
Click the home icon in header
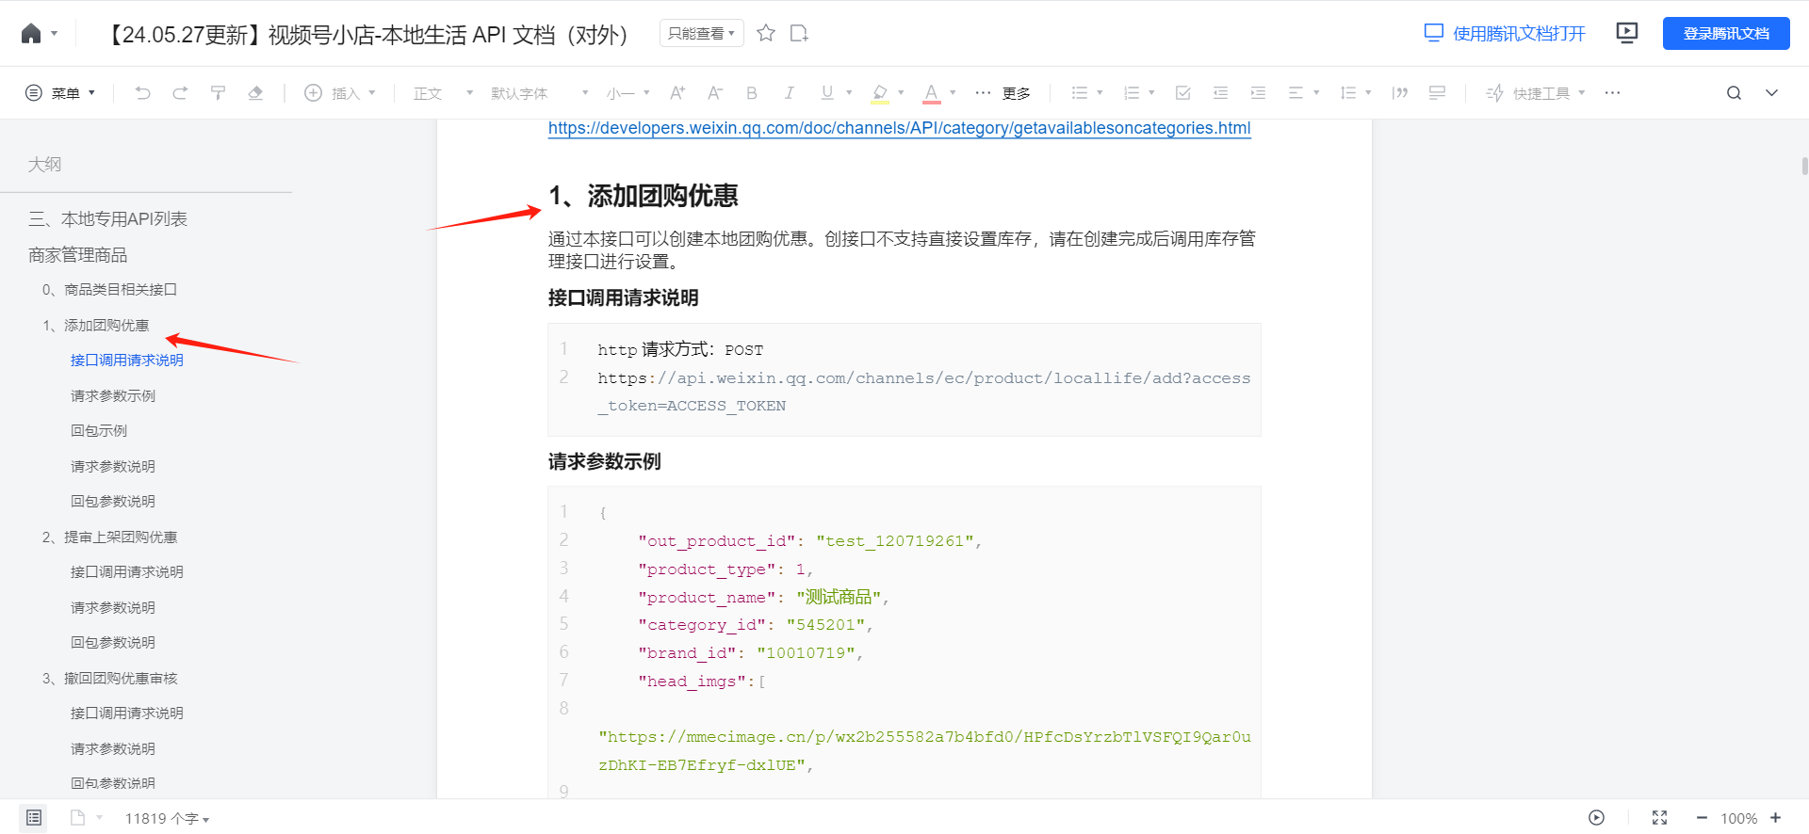point(31,34)
